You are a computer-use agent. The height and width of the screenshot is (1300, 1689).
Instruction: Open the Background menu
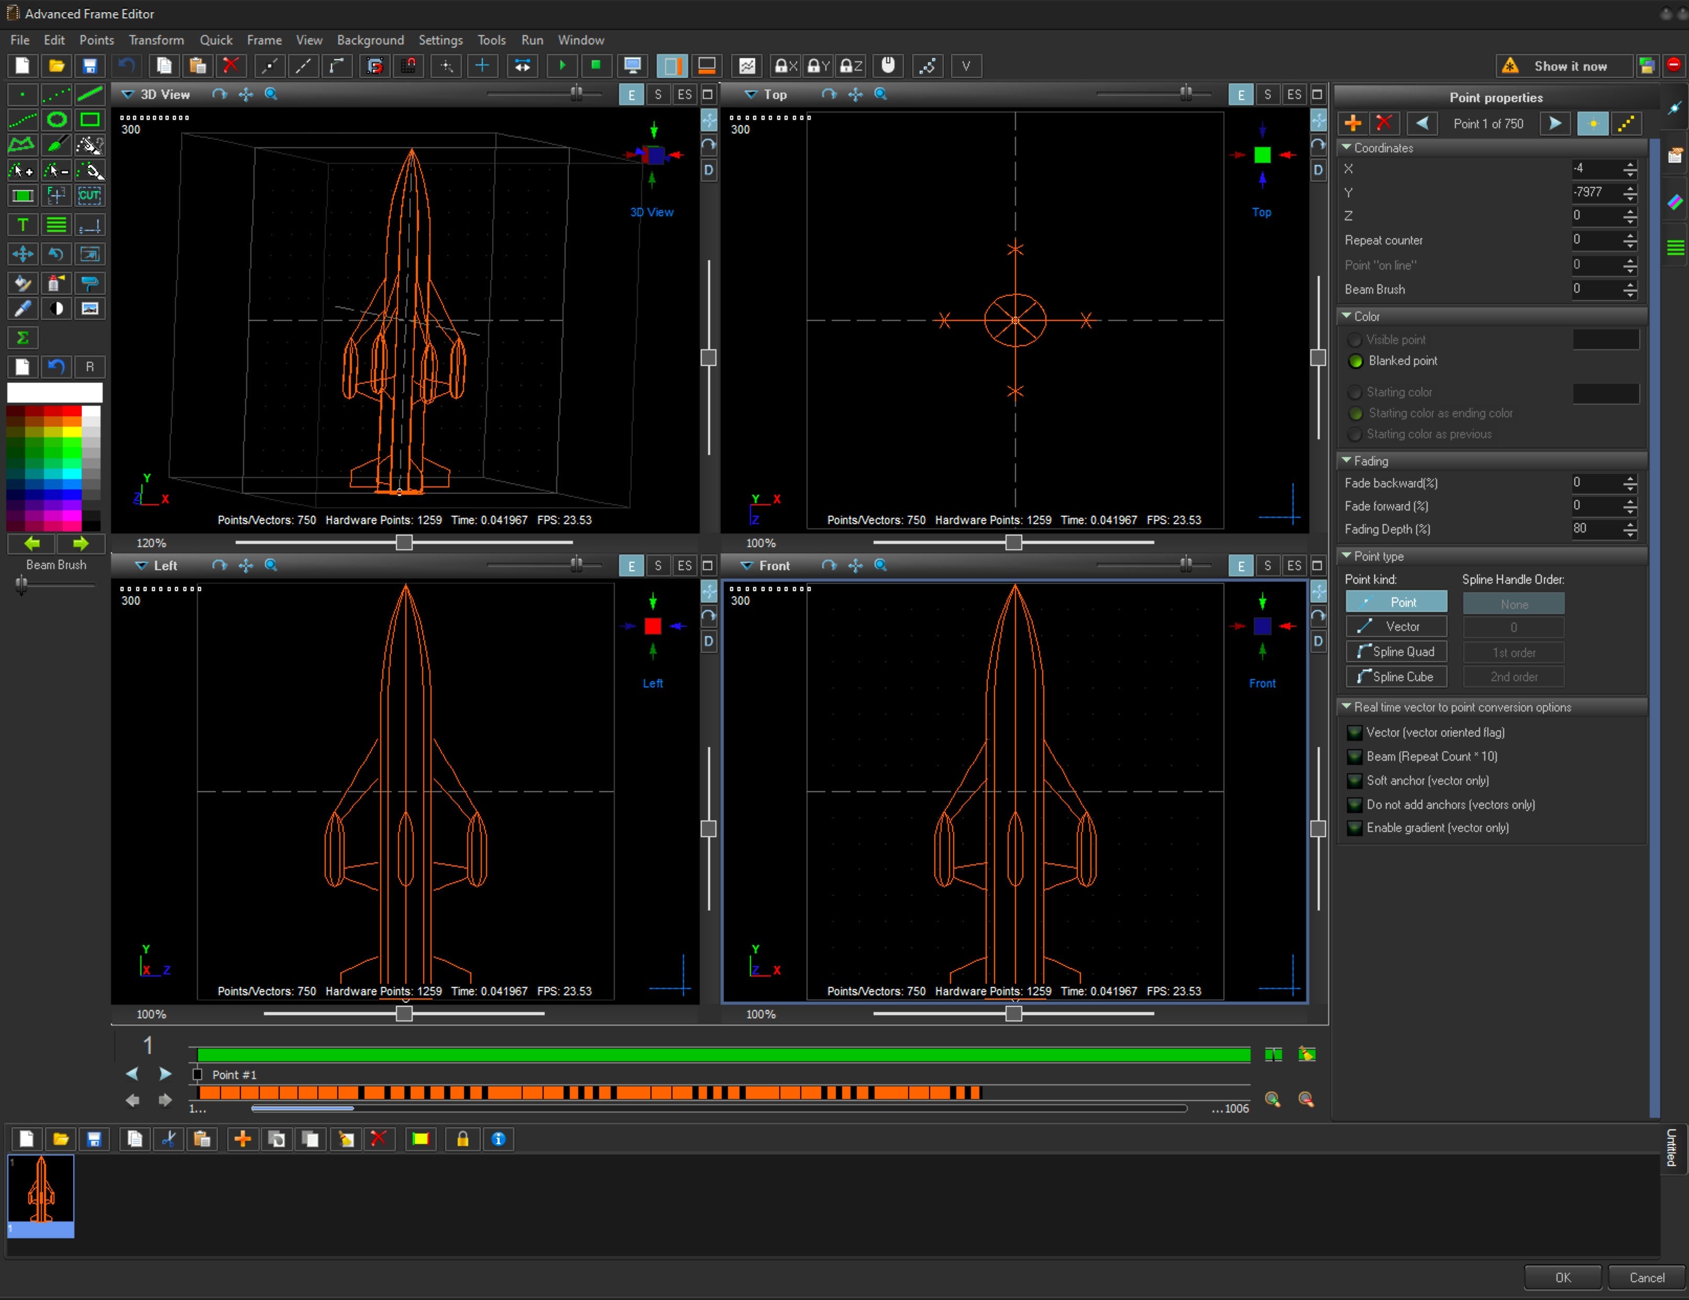370,40
